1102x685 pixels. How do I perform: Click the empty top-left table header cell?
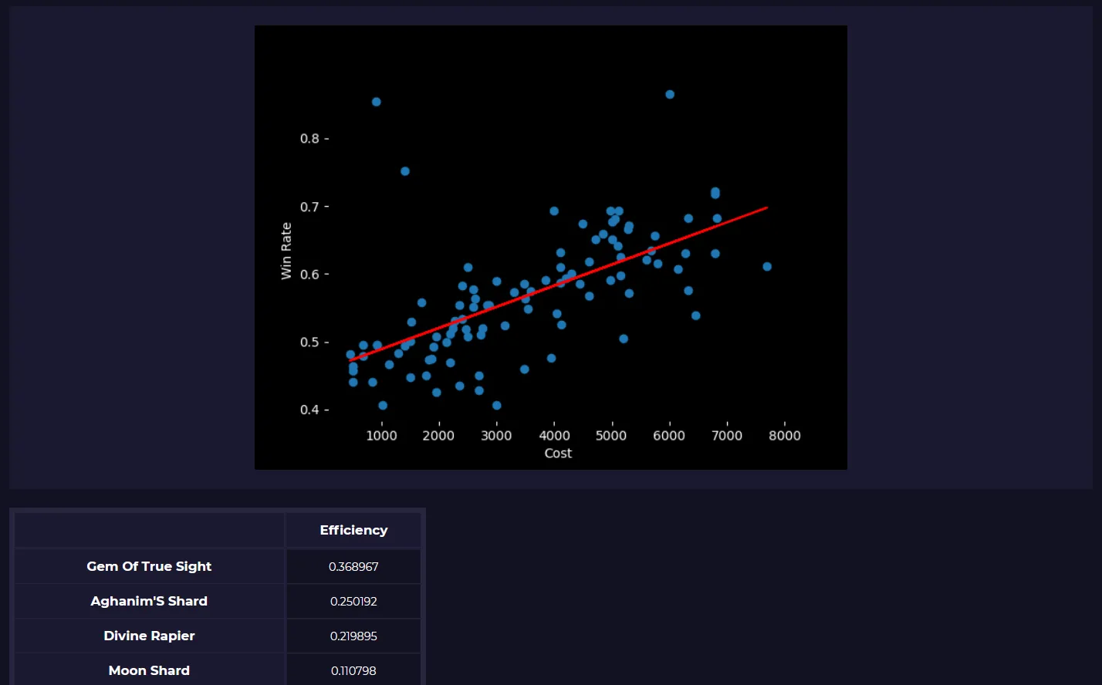[149, 530]
